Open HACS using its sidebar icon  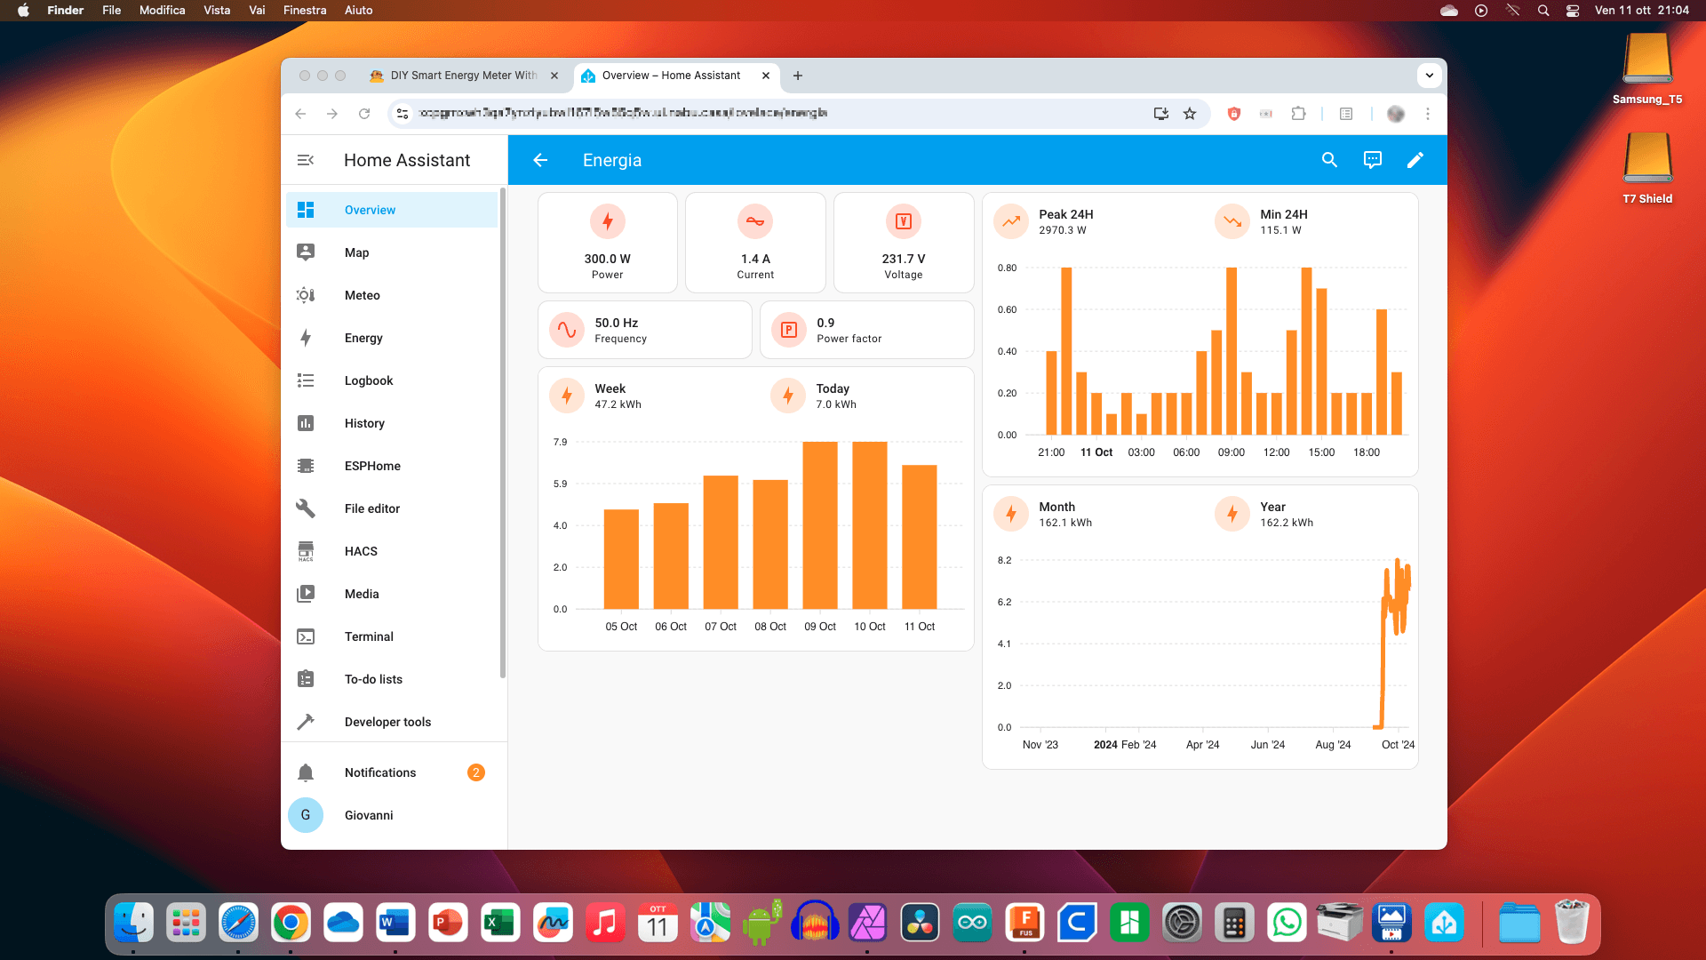click(306, 551)
